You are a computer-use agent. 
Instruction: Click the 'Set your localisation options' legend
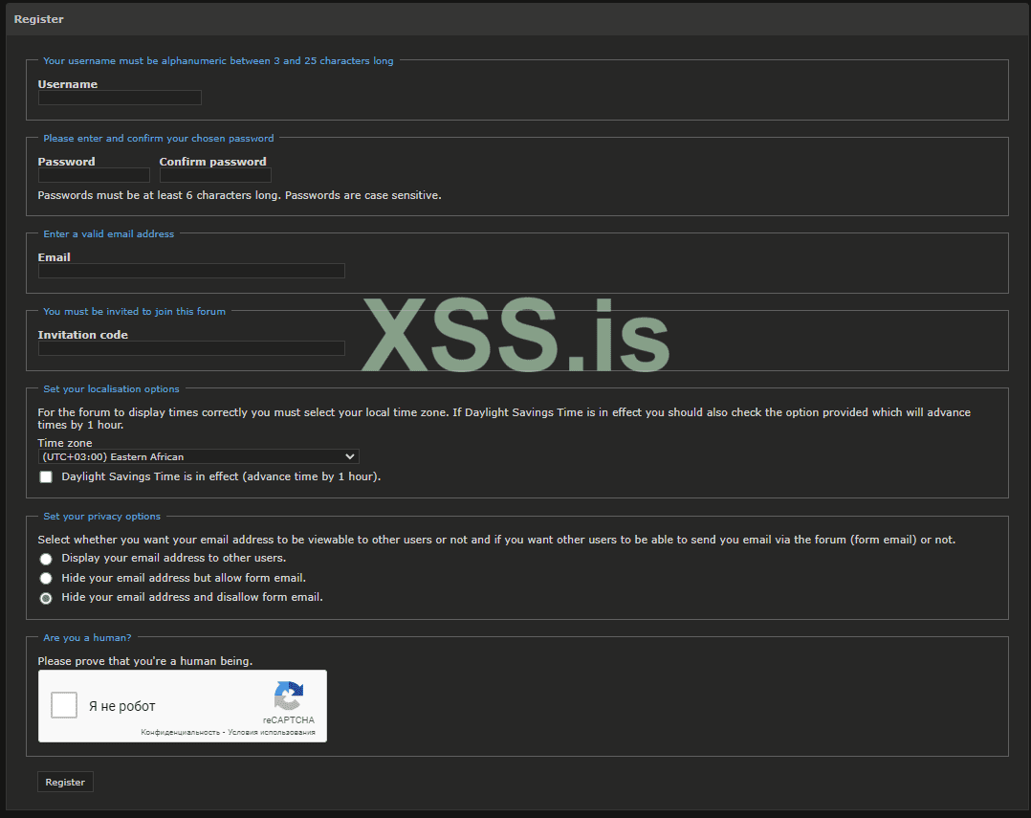(x=111, y=389)
